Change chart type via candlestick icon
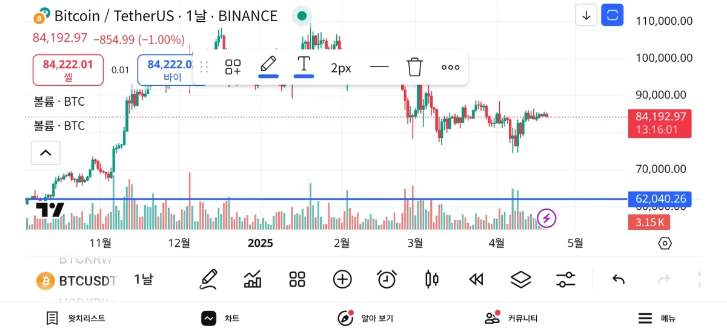Image resolution: width=727 pixels, height=335 pixels. [432, 279]
